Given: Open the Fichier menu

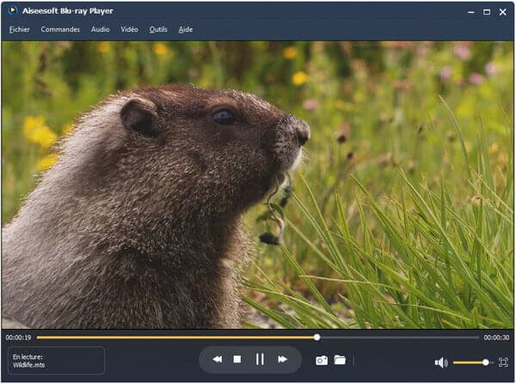Looking at the screenshot, I should pos(19,29).
